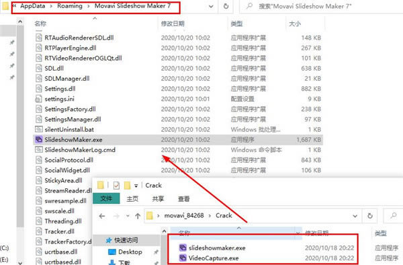Sort by 名称 column in Movavi window
The height and width of the screenshot is (265, 403).
tap(40, 24)
